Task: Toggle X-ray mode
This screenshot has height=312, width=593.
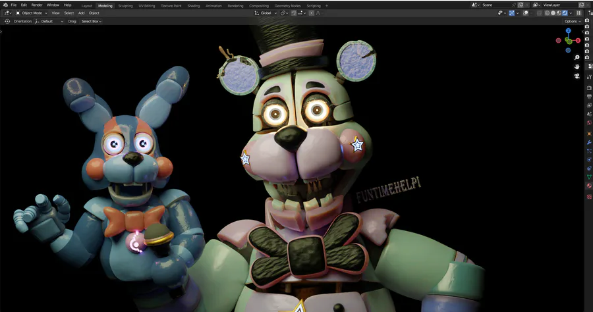Action: click(539, 13)
